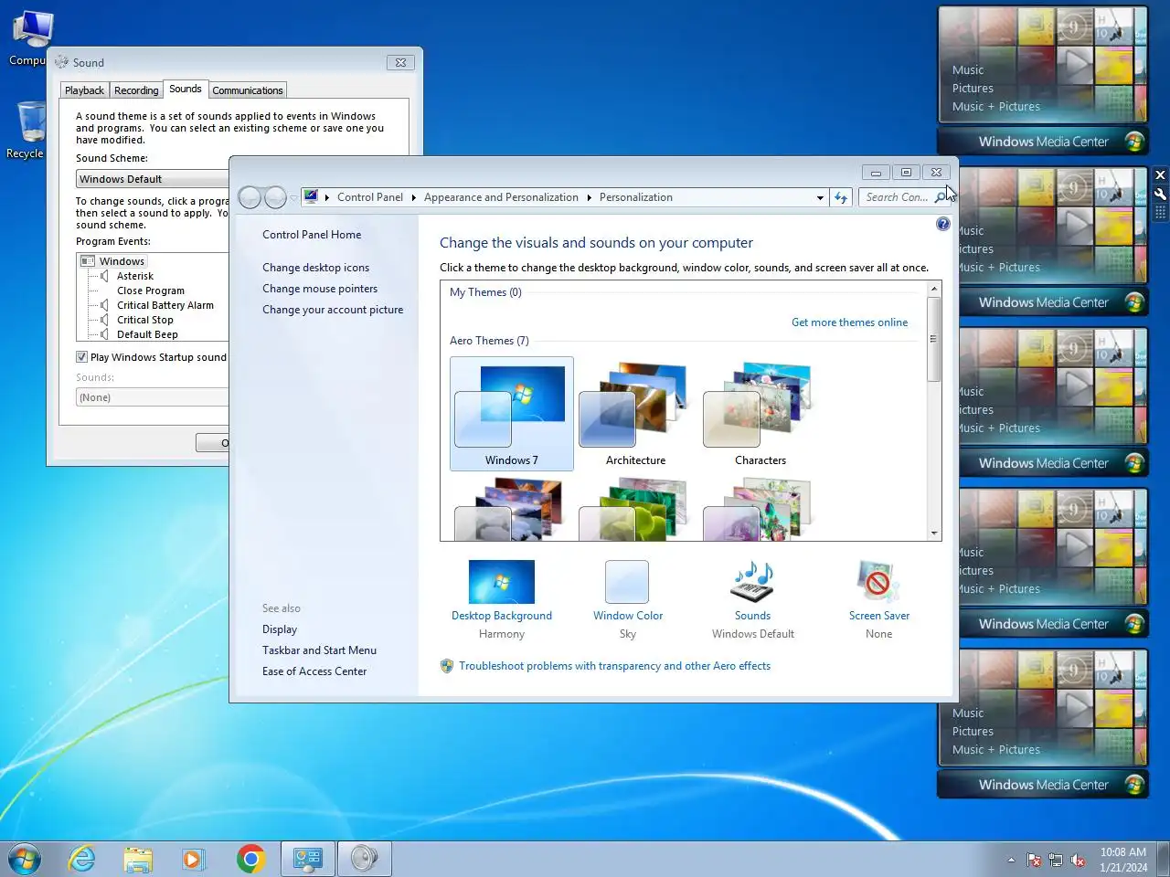Select the Characters theme thumbnail
The image size is (1170, 877).
pyautogui.click(x=760, y=414)
